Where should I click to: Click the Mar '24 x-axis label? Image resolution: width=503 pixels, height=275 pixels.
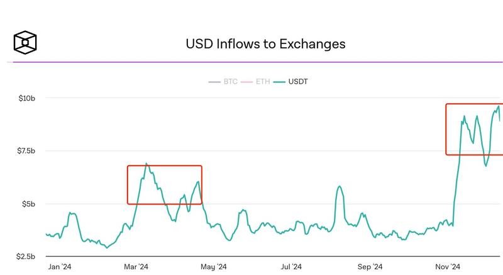(136, 267)
